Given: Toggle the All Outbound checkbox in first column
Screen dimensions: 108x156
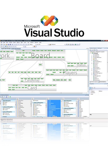Looking at the screenshot, I should coord(3,108).
